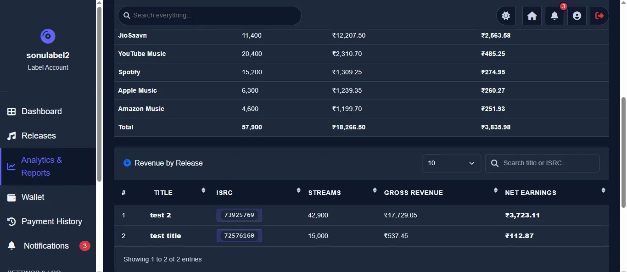Sort by Gross Revenue column arrows
The image size is (627, 272).
[x=496, y=190]
